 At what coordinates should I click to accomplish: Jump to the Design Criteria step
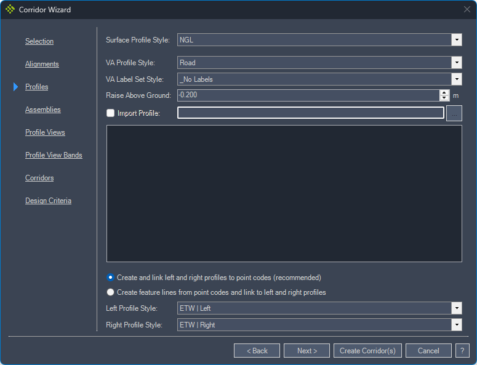49,201
